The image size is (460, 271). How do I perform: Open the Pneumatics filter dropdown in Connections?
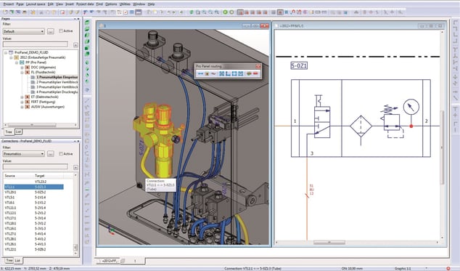point(24,154)
